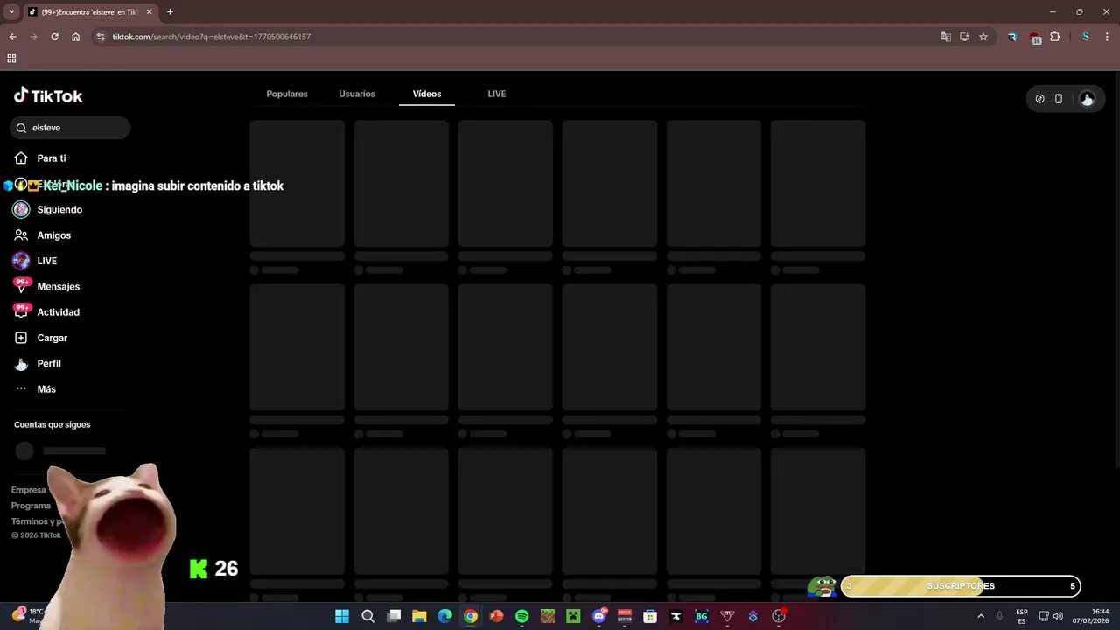Expand the Chrome tab search dropdown
Image resolution: width=1120 pixels, height=630 pixels.
tap(11, 12)
